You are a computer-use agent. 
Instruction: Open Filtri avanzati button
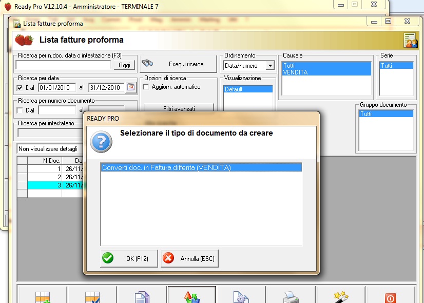[179, 108]
